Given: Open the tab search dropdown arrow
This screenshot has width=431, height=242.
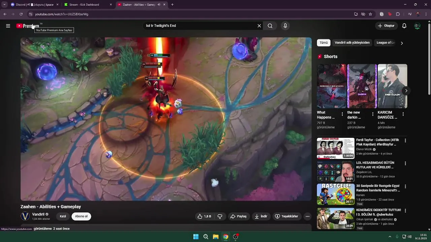Looking at the screenshot, I should click(x=4, y=5).
